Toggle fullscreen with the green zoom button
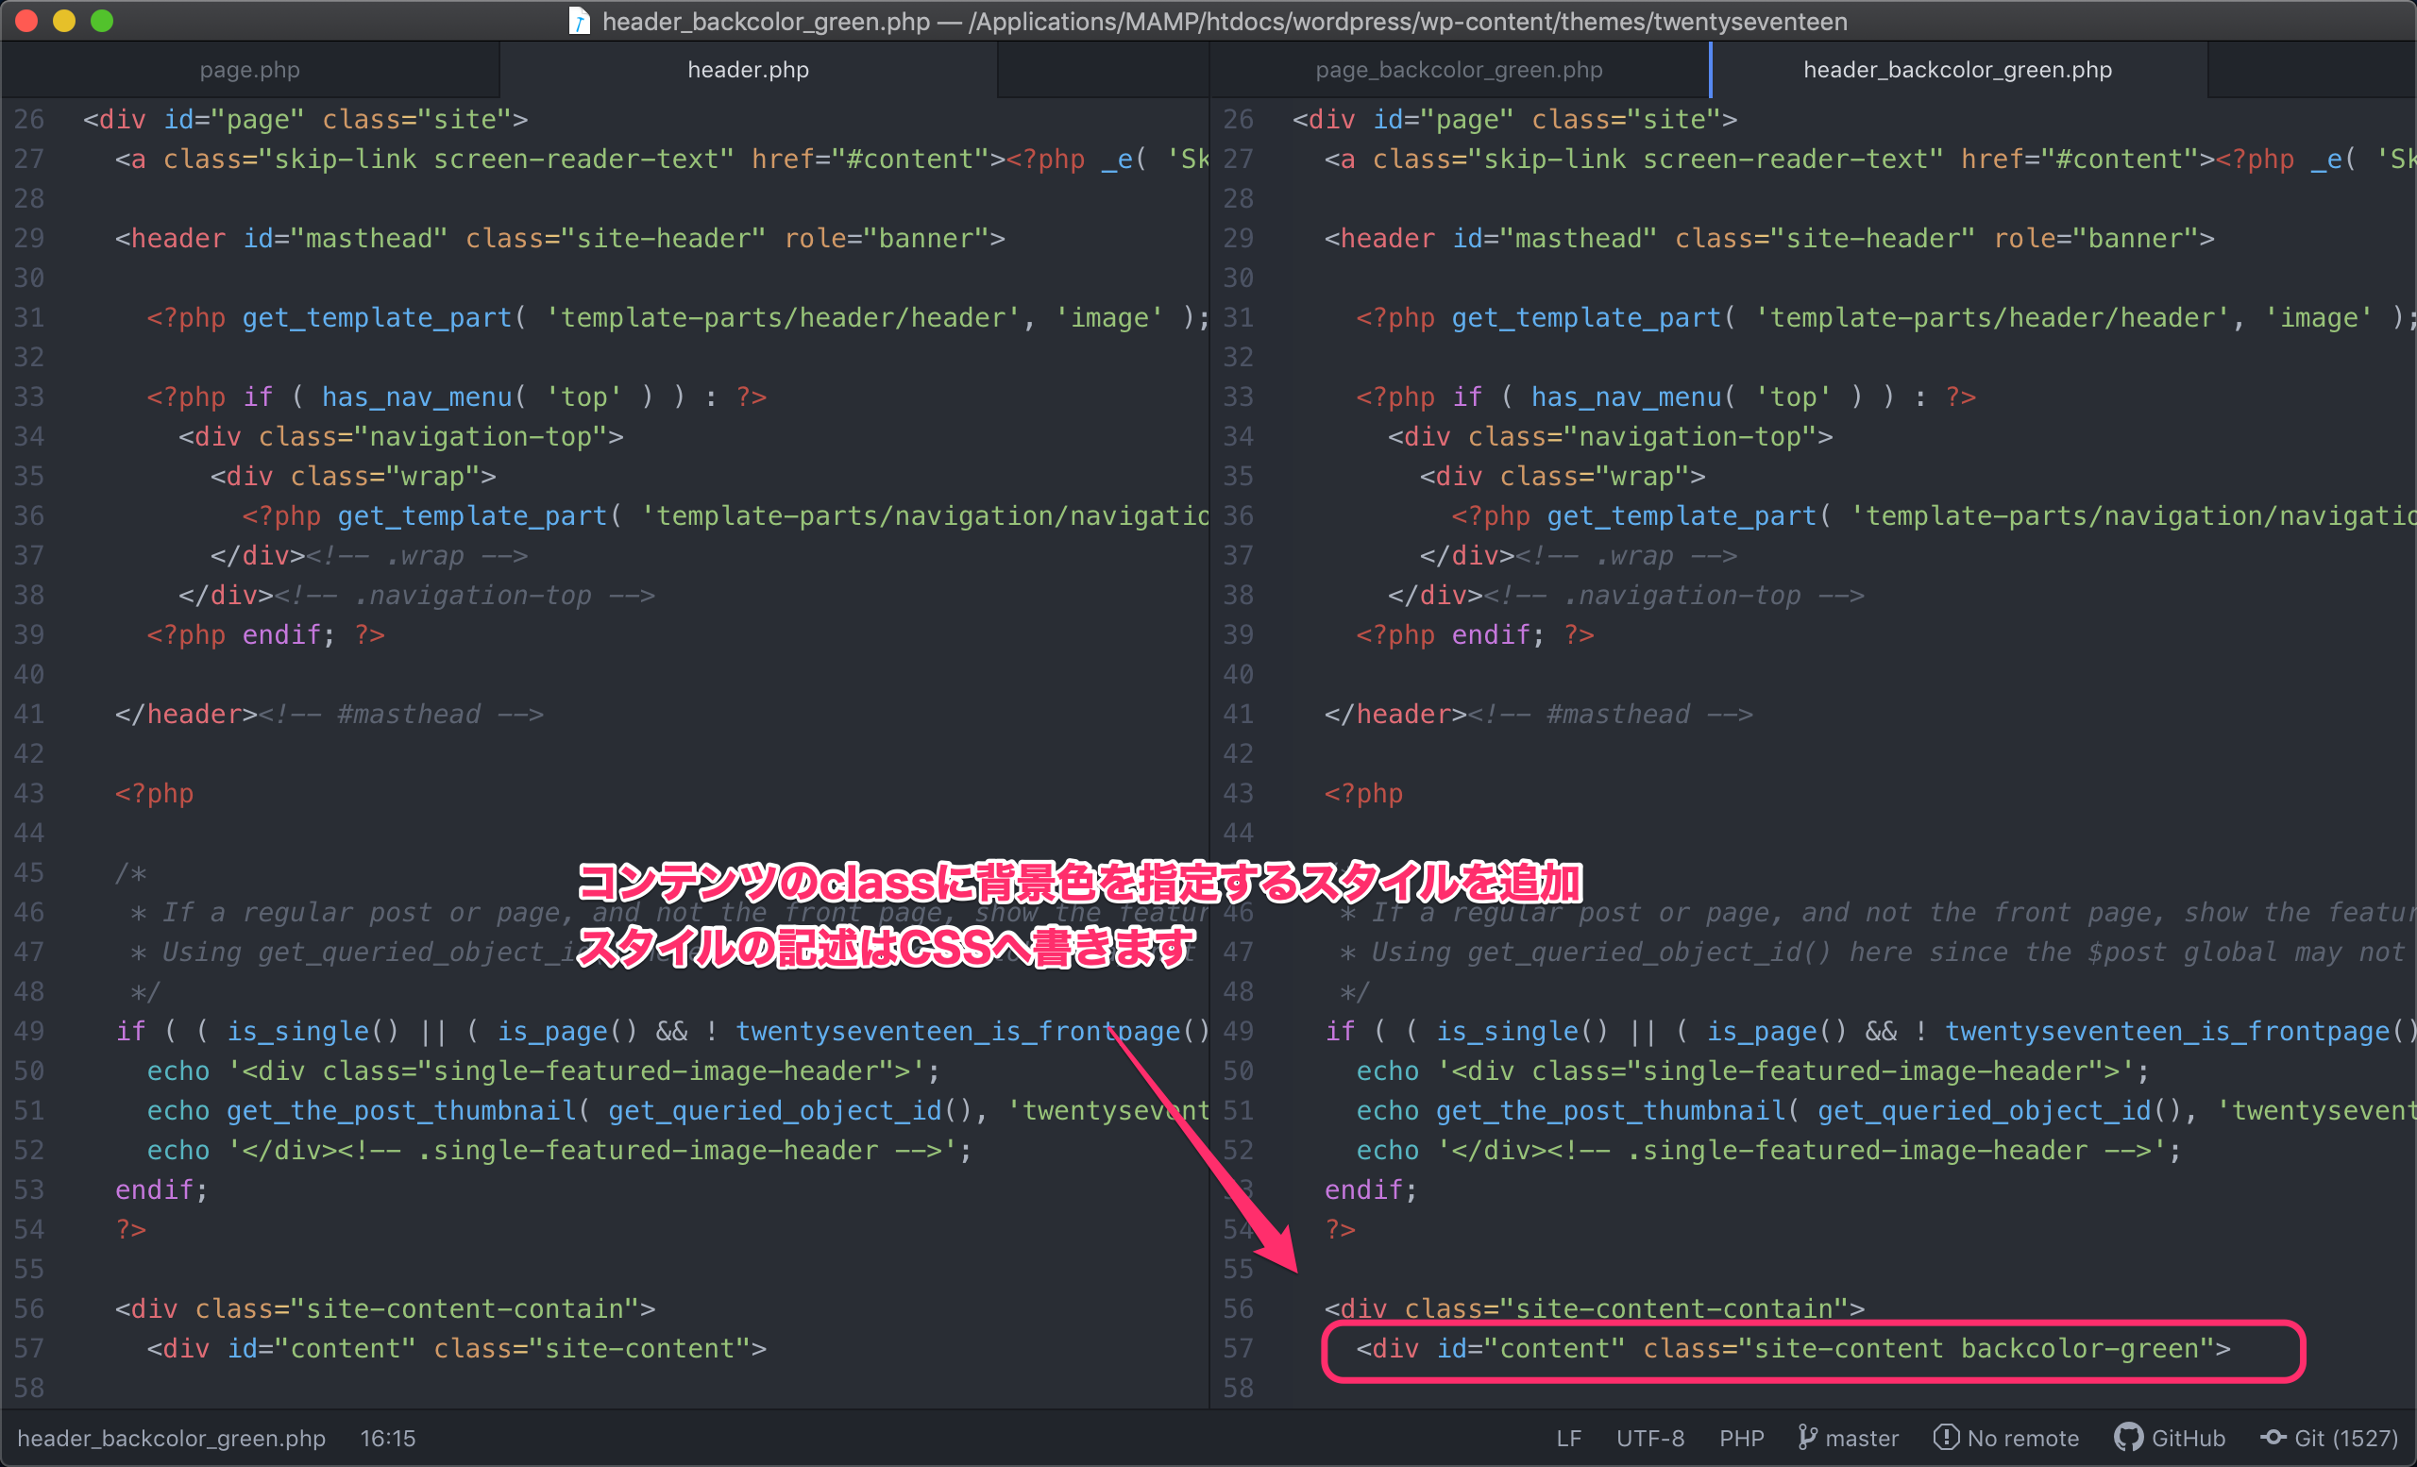 tap(101, 21)
